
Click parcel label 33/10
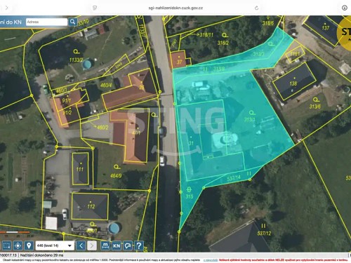(84, 22)
